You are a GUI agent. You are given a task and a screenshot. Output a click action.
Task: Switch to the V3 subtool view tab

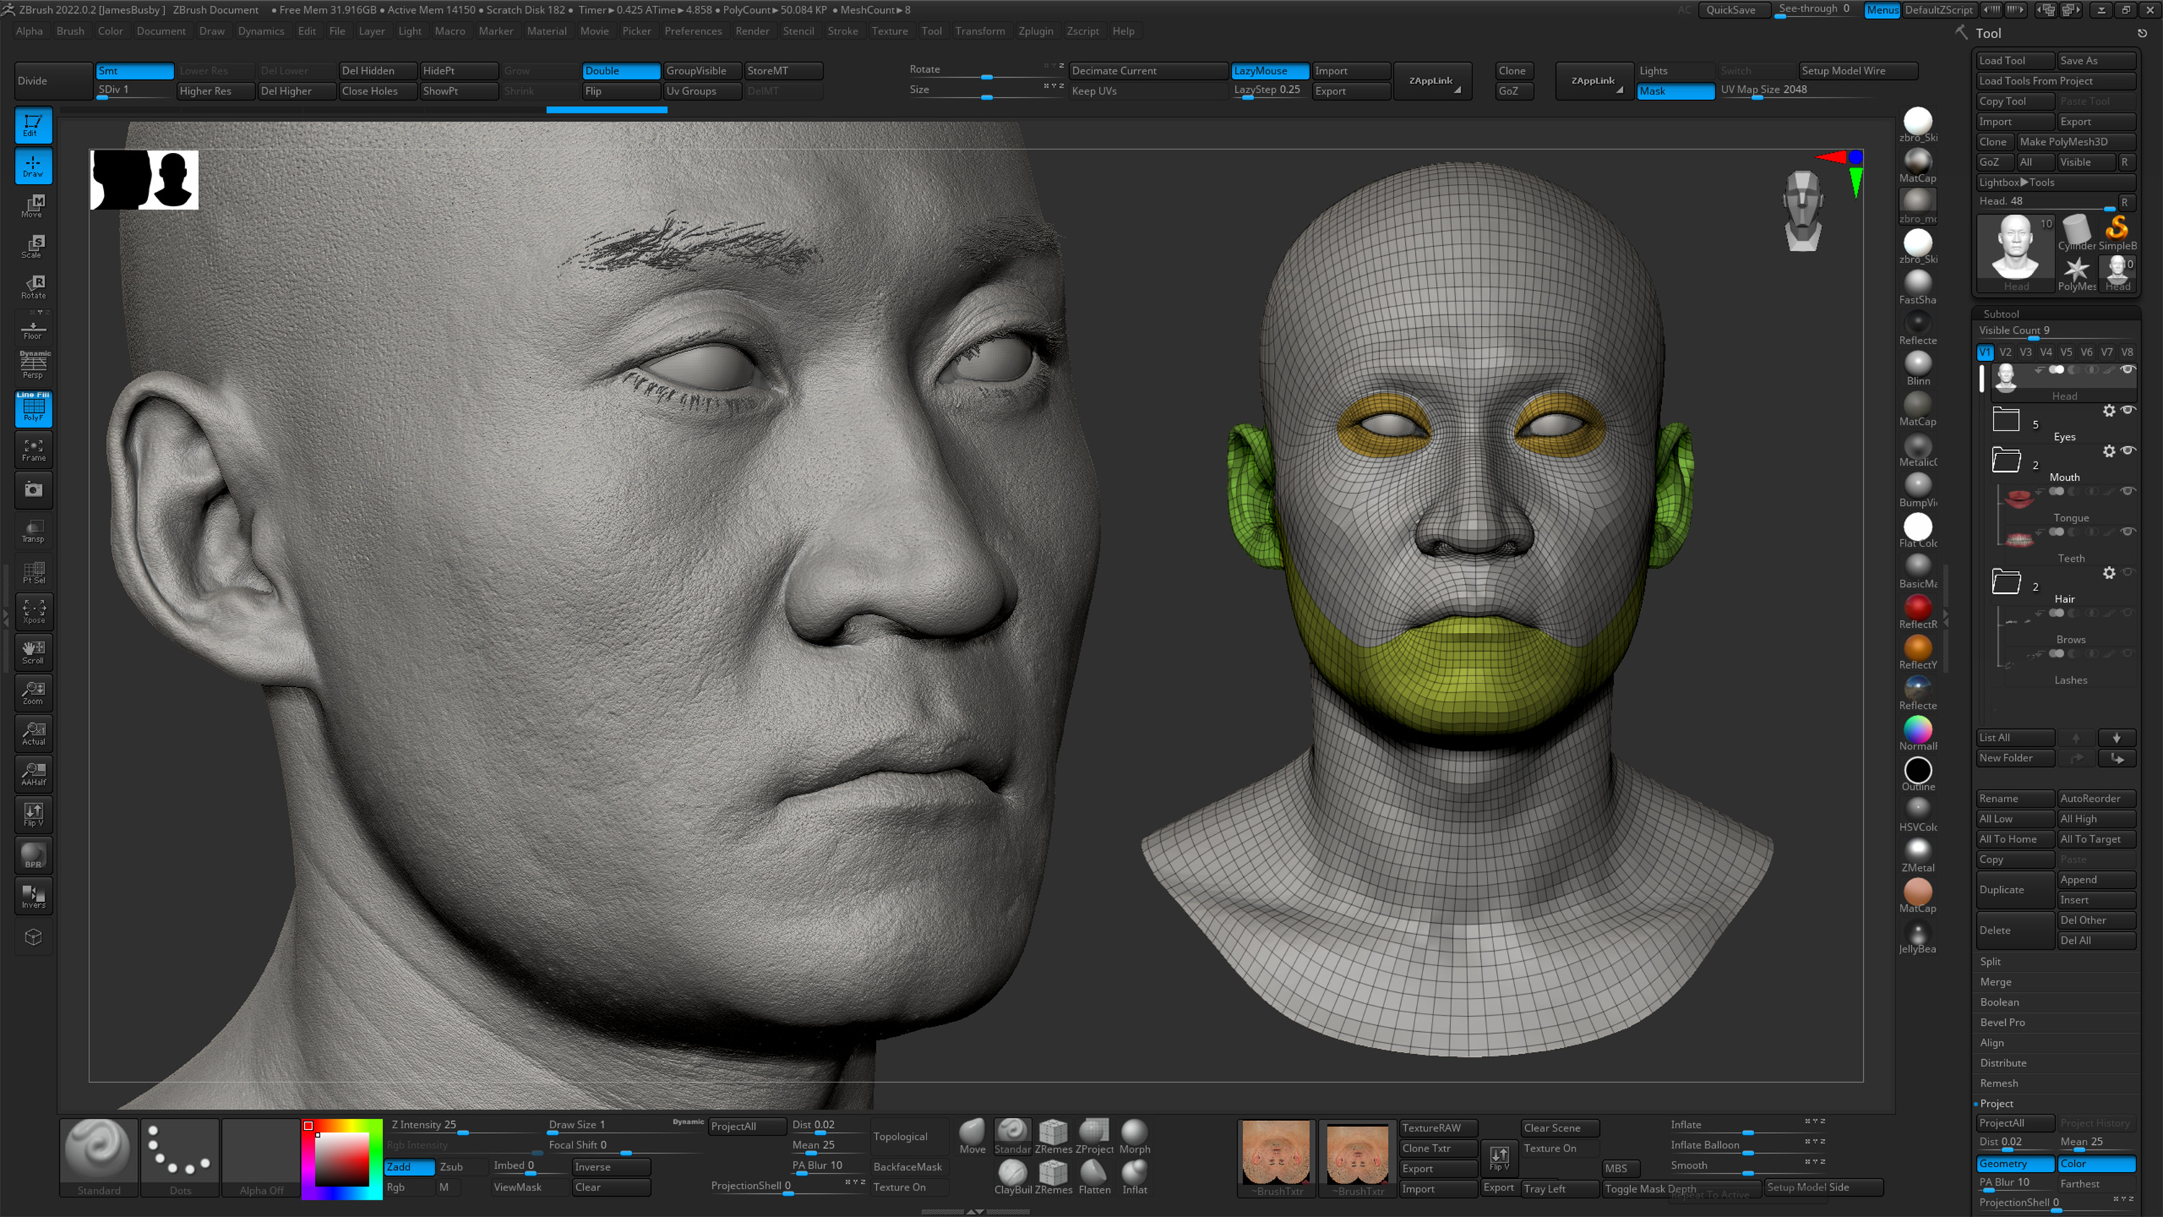[x=2026, y=352]
